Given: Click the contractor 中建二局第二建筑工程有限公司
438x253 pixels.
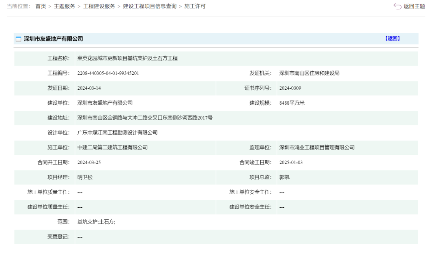Looking at the screenshot, I should click(x=112, y=148).
